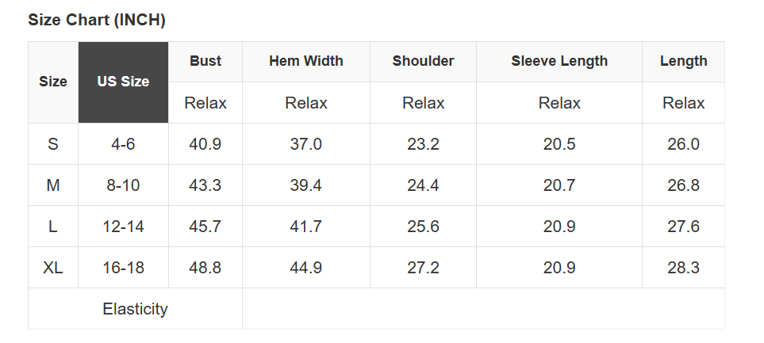Click the Shoulder column header
764x343 pixels.
(423, 61)
